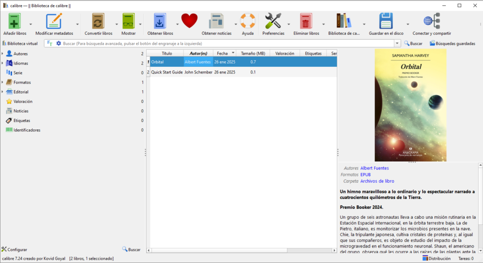Click the Eliminar libros trash icon

coord(306,22)
